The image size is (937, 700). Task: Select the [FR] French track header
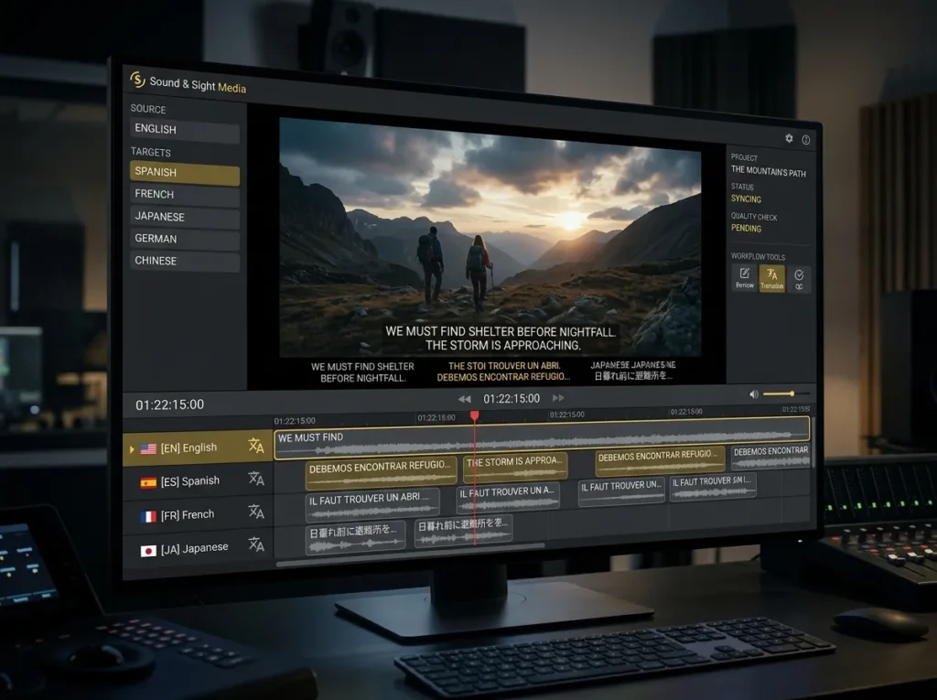[x=198, y=514]
